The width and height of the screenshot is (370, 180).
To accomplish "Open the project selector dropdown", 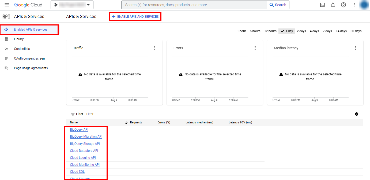I will [x=72, y=5].
